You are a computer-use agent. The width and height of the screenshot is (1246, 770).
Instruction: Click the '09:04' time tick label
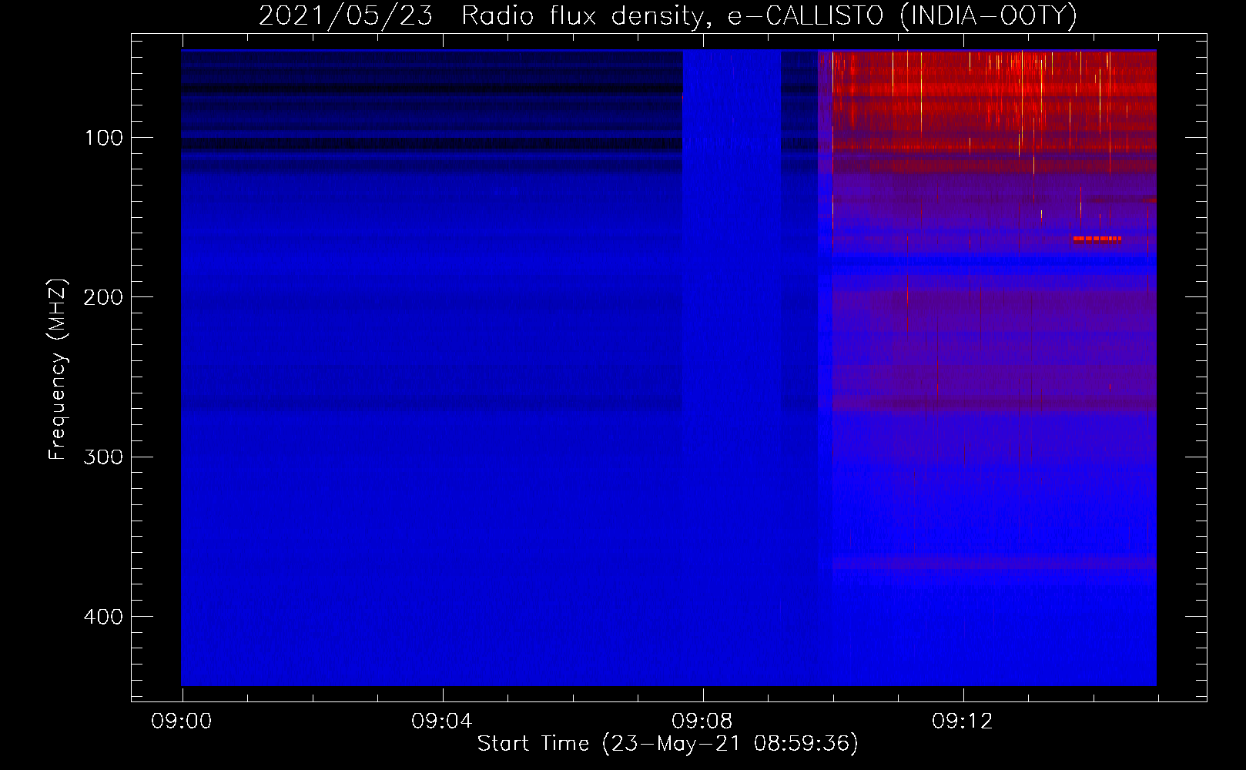(441, 721)
